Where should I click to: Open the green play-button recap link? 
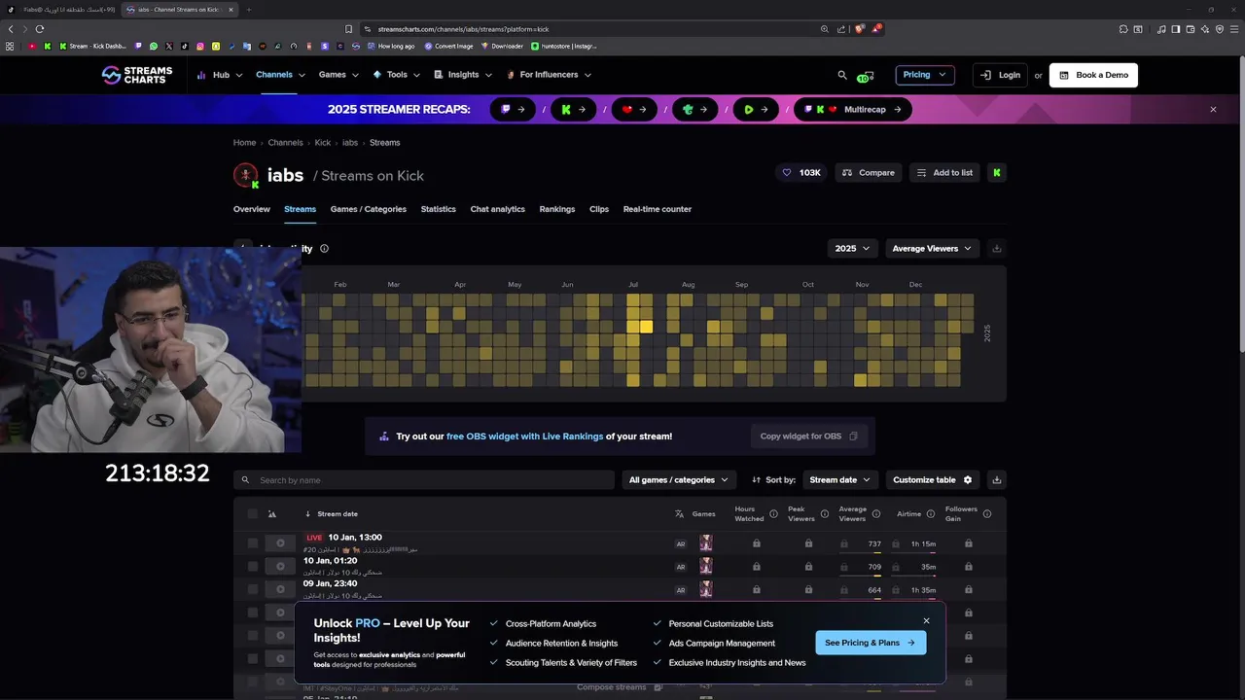click(x=756, y=110)
